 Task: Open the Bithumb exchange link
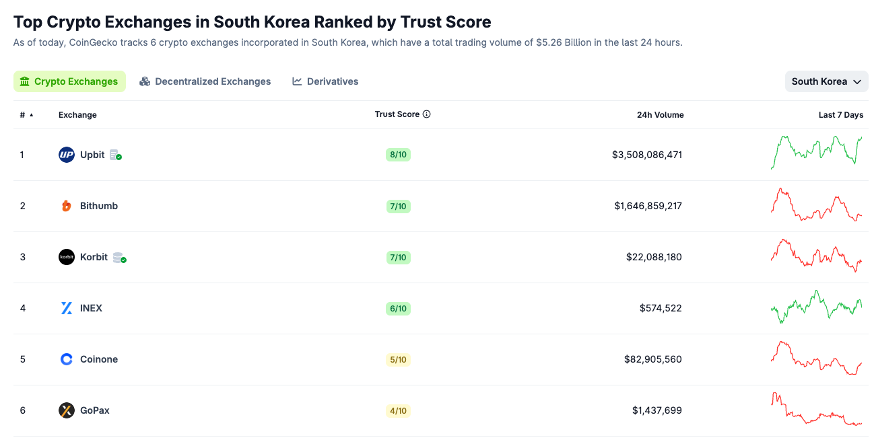point(99,206)
